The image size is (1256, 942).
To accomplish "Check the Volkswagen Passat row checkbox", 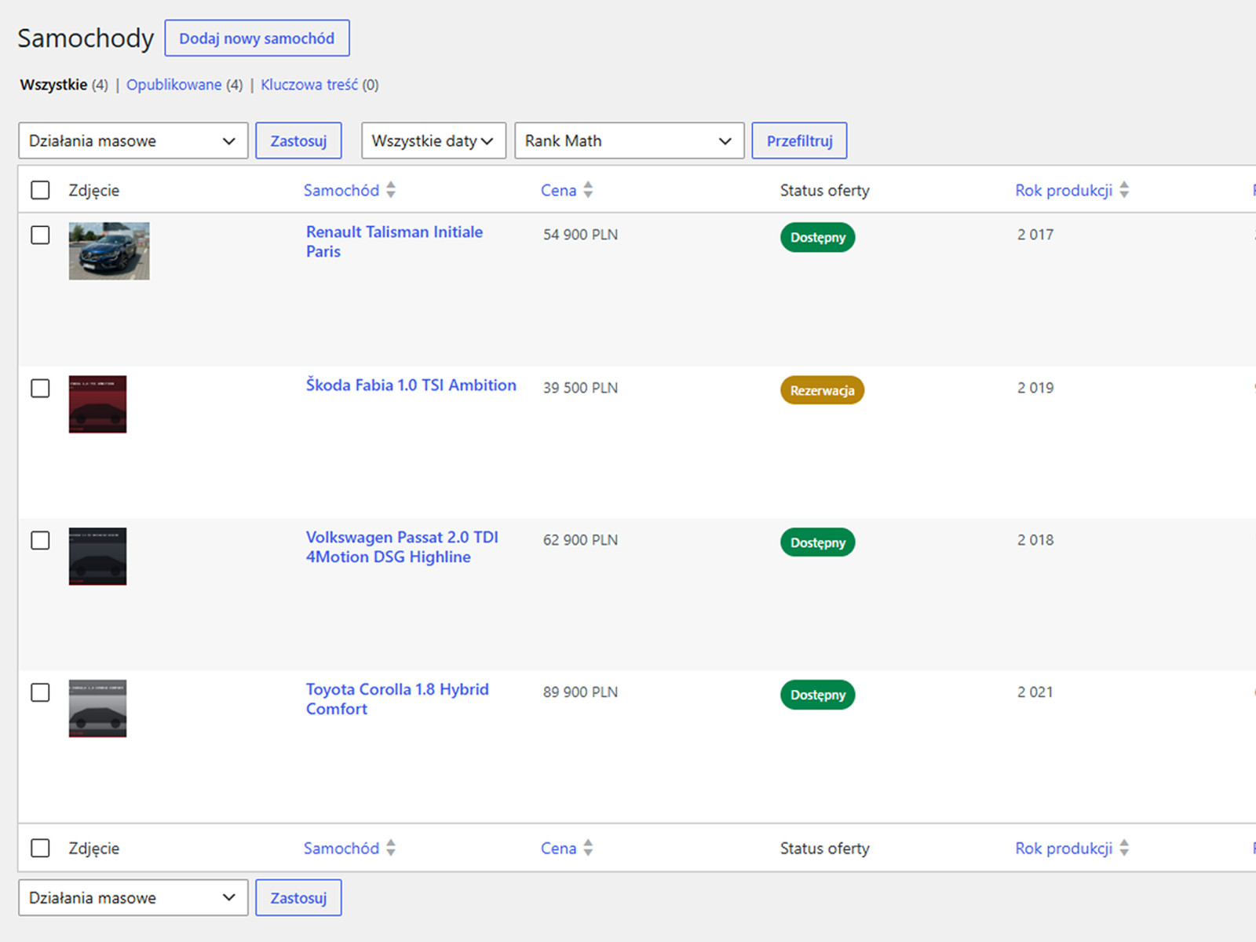I will click(40, 540).
